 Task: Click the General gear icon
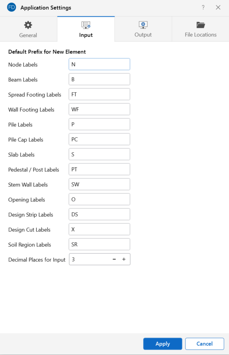coord(28,25)
